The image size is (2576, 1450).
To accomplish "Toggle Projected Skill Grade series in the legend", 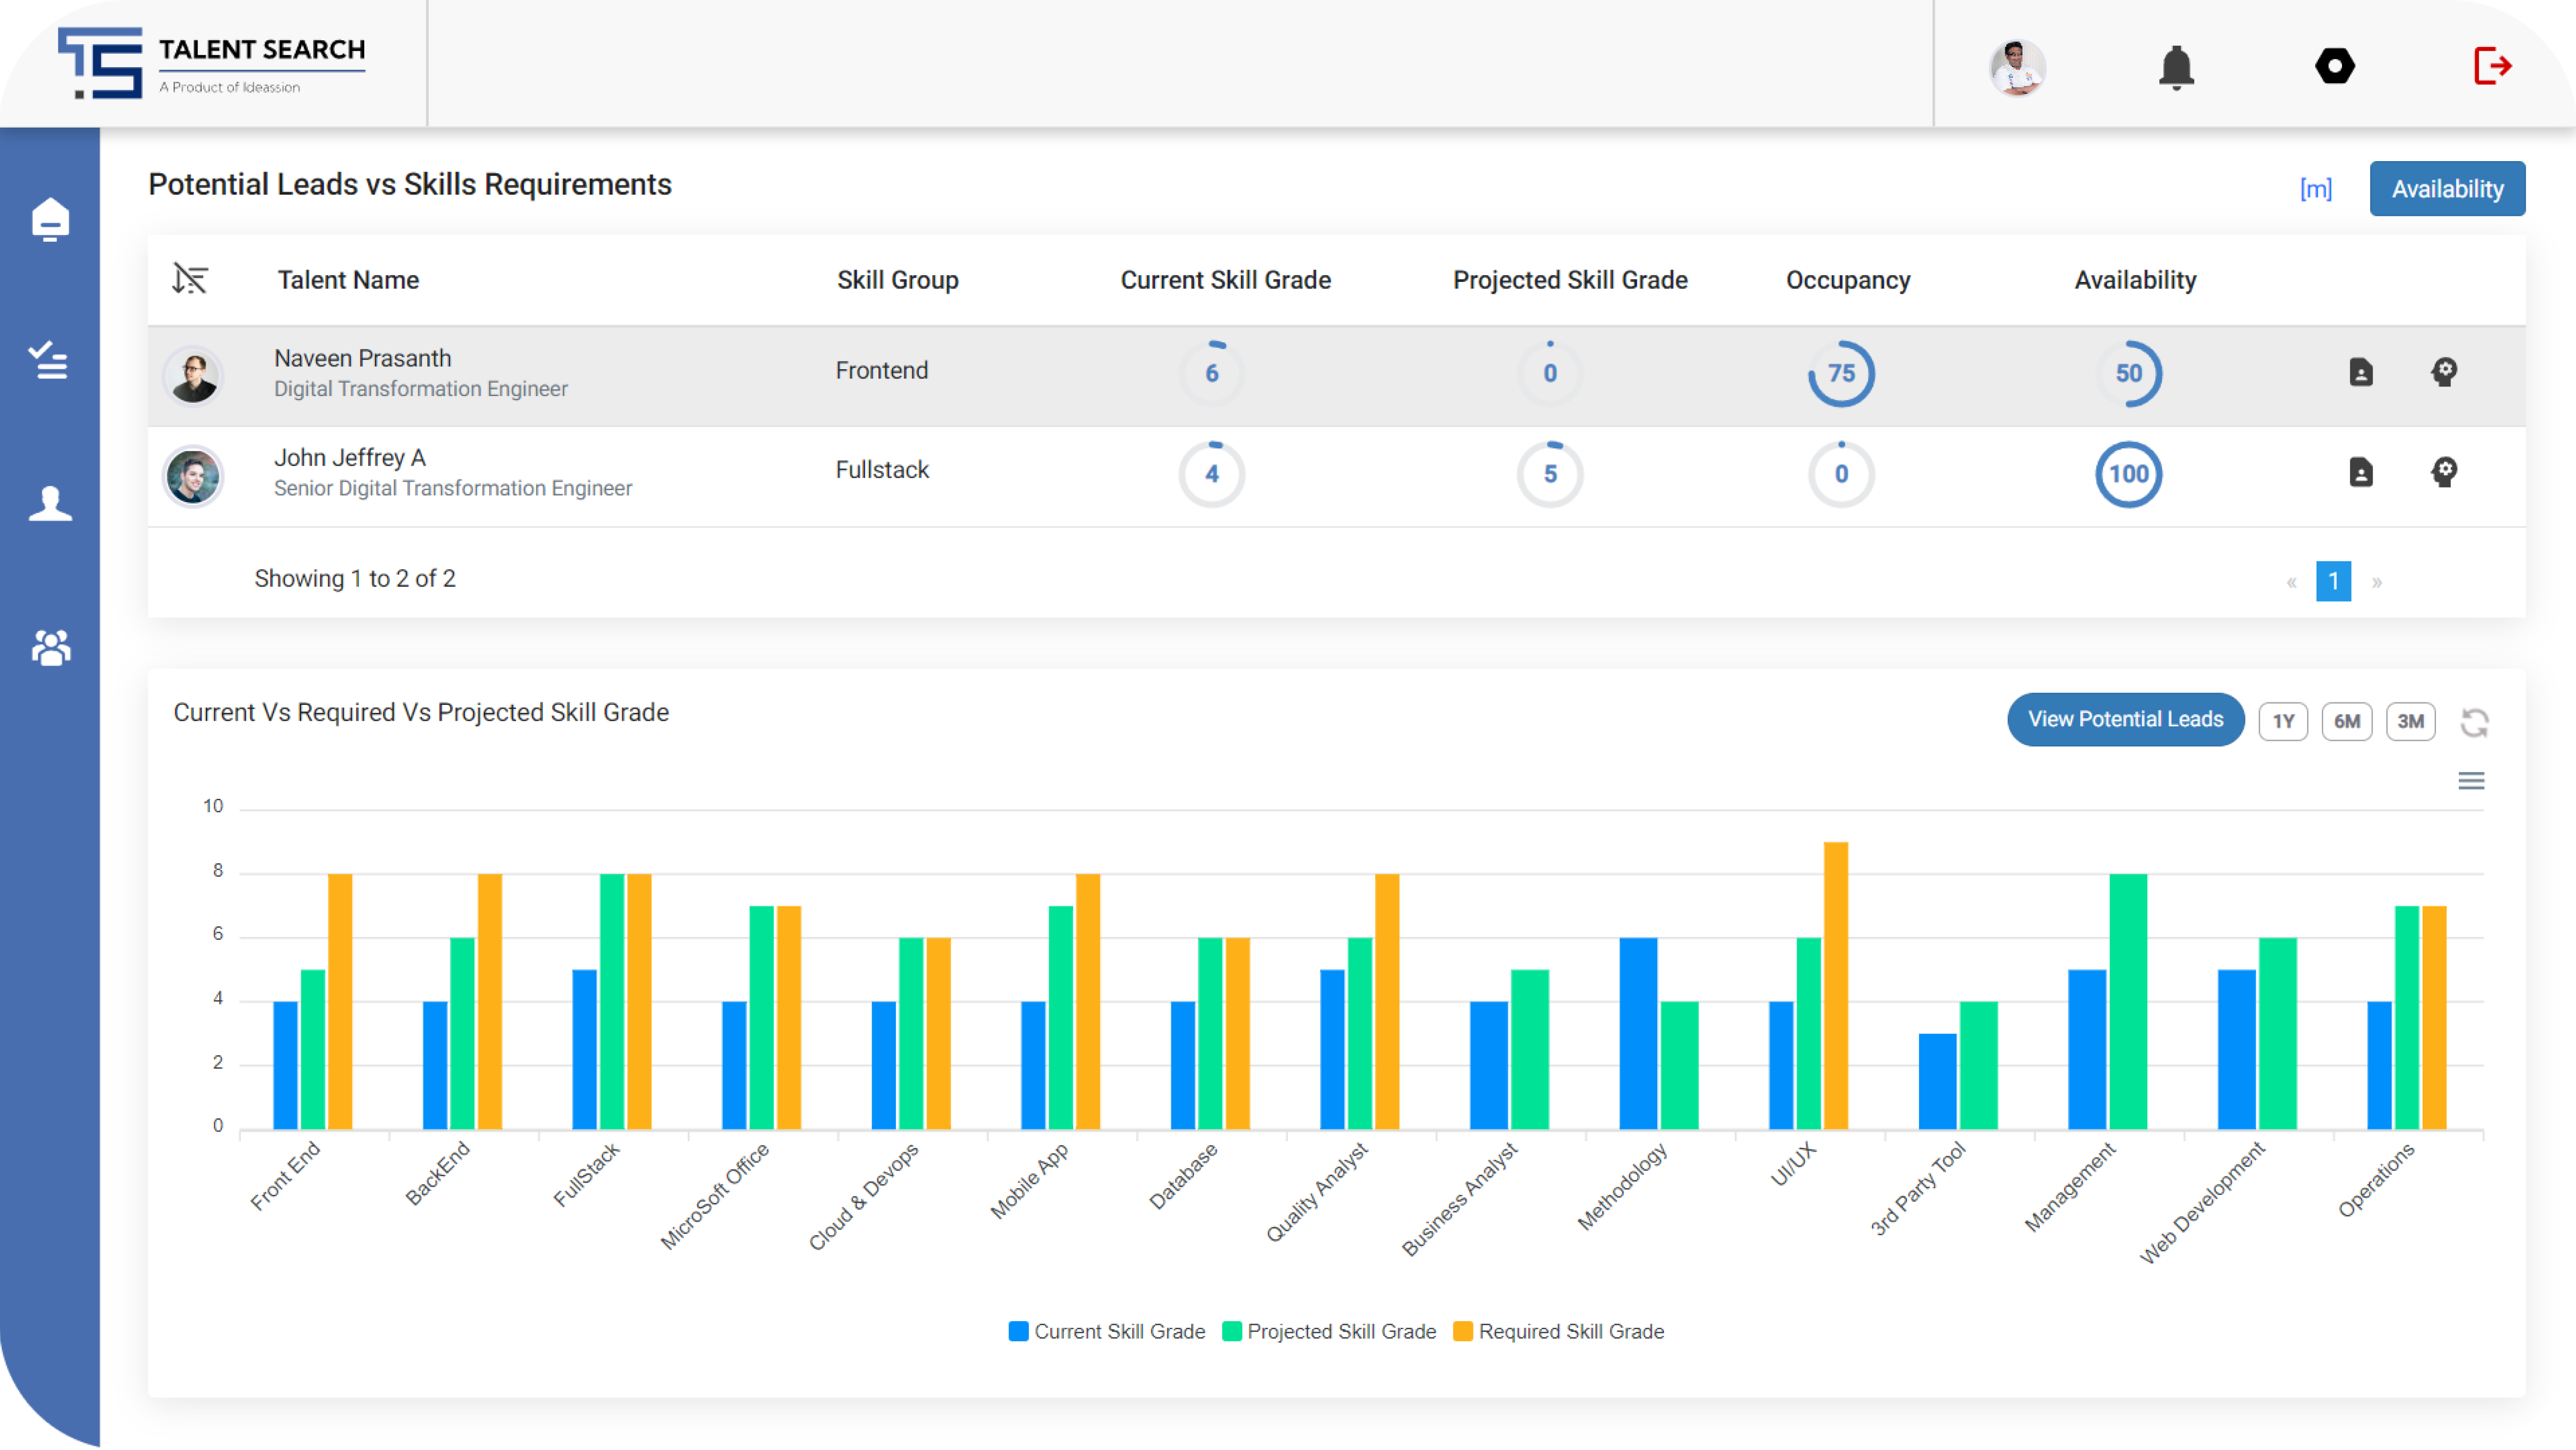I will (x=1329, y=1331).
